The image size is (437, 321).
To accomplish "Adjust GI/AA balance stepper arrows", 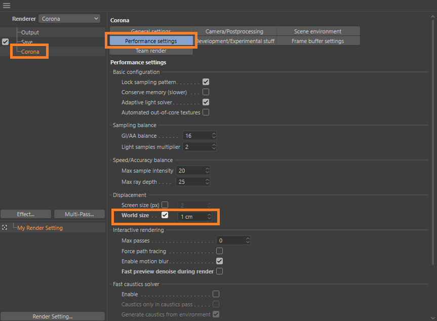I will pos(214,136).
